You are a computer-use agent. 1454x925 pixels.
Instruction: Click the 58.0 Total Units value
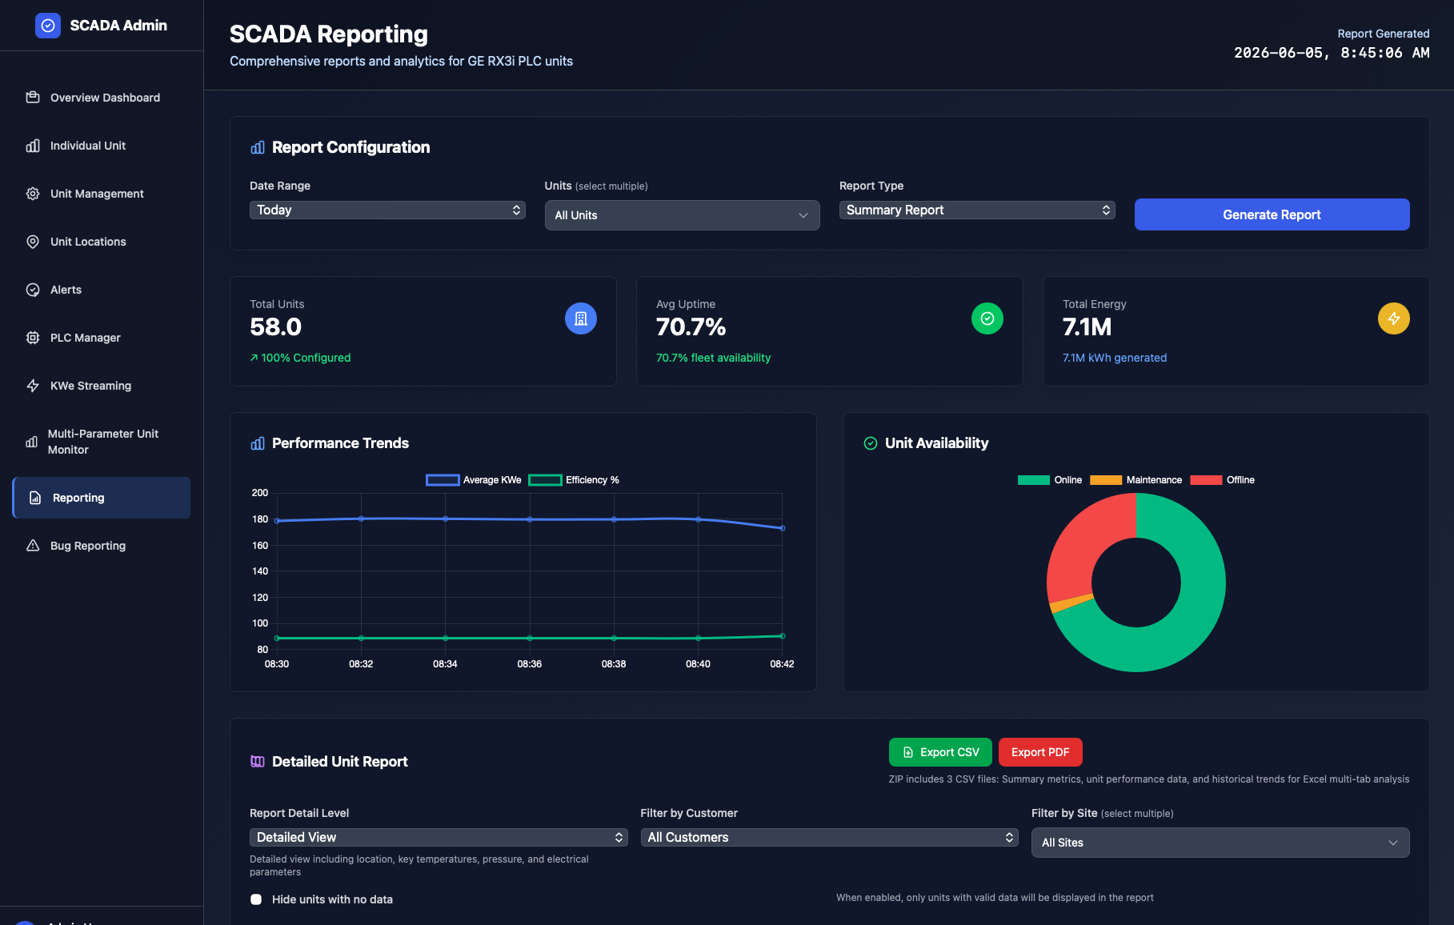click(x=276, y=327)
